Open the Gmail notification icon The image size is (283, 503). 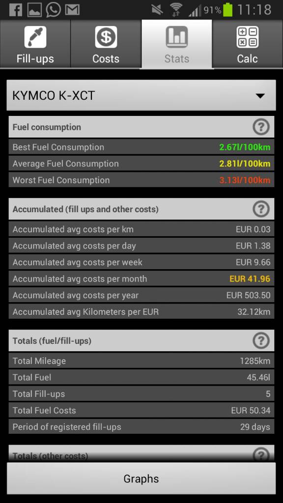pos(72,10)
